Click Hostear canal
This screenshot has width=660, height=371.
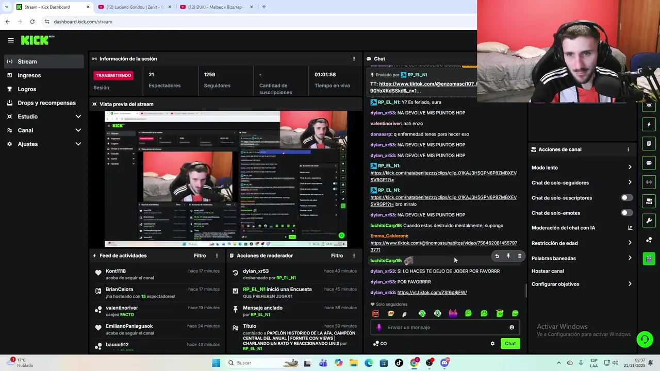click(548, 271)
